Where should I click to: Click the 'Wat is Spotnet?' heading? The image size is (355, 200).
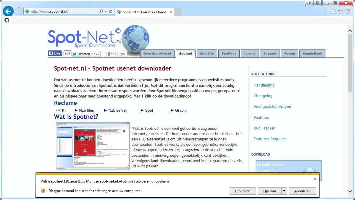(x=76, y=117)
